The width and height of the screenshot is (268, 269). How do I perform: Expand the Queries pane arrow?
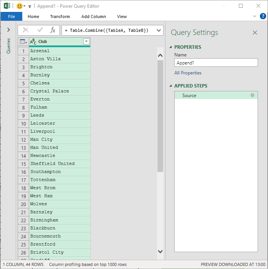pos(8,30)
